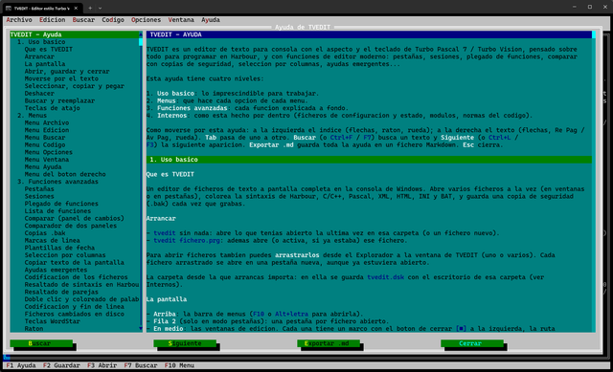This screenshot has width=613, height=372.
Task: Click the green Buscar button
Action: 41,343
